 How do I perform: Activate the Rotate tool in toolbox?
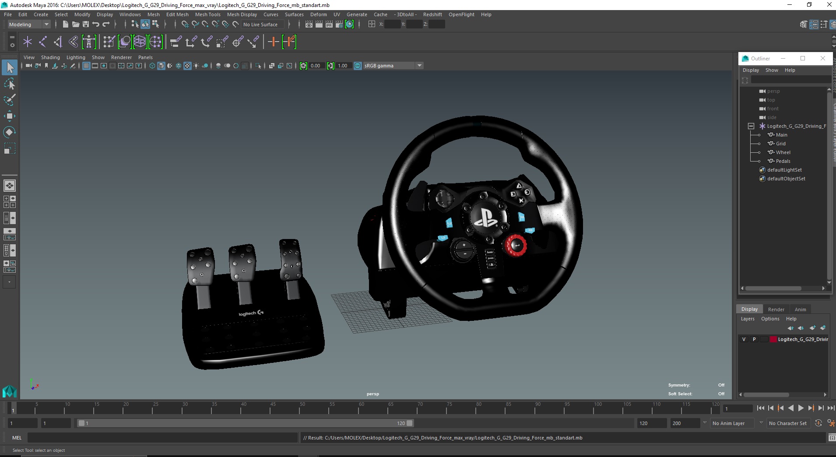[x=10, y=132]
